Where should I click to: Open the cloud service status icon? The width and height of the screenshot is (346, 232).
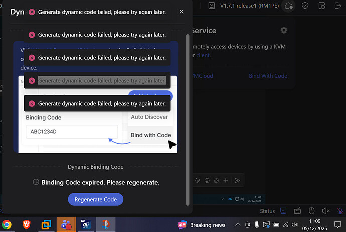point(288,6)
